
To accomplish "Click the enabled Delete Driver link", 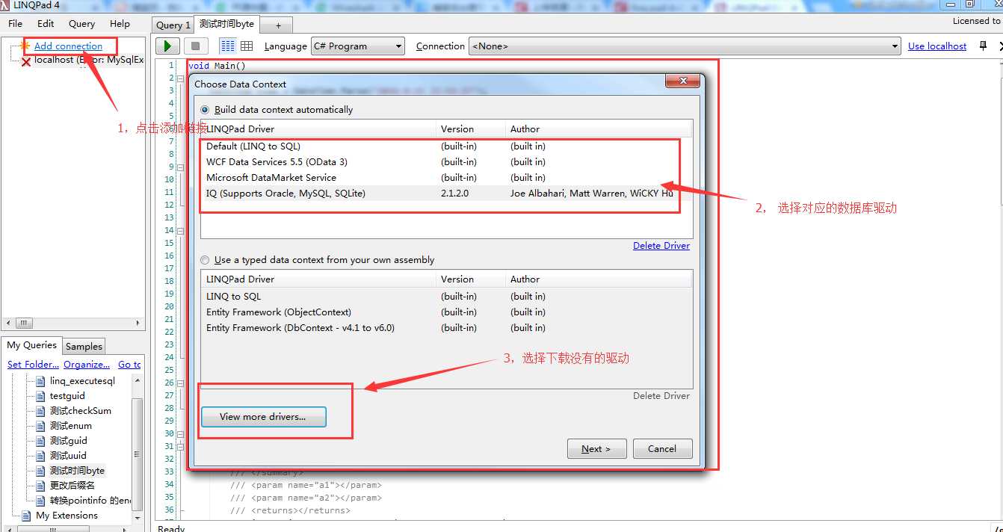I will (661, 246).
